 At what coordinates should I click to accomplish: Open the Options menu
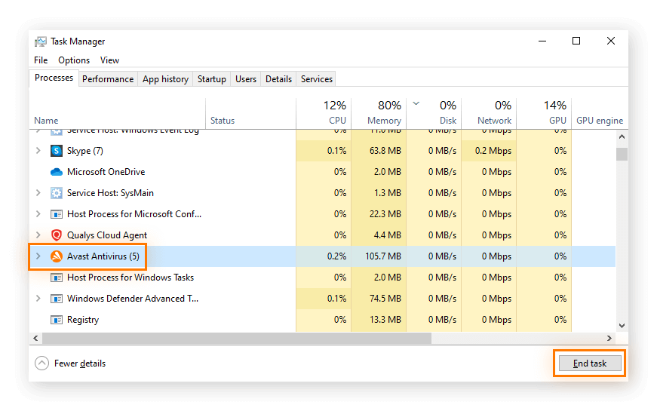coord(74,60)
